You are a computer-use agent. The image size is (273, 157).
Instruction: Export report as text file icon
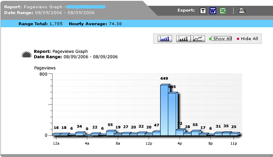pos(203,11)
